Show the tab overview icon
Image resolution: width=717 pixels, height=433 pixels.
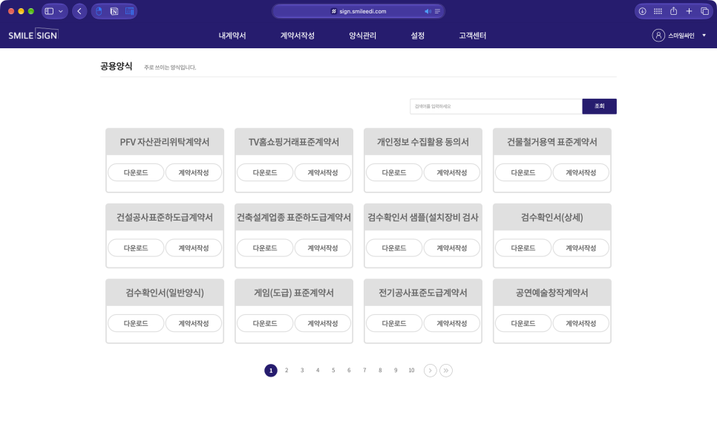(704, 11)
